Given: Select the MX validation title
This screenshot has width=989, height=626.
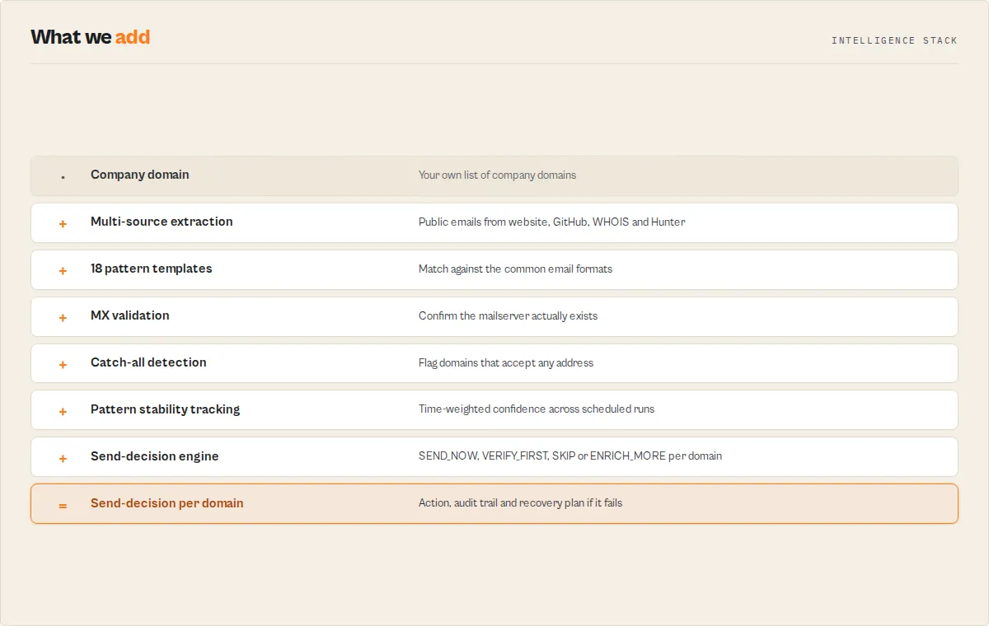Looking at the screenshot, I should tap(130, 315).
